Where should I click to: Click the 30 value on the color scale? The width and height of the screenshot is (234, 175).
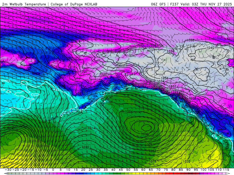pyautogui.click(x=98, y=170)
